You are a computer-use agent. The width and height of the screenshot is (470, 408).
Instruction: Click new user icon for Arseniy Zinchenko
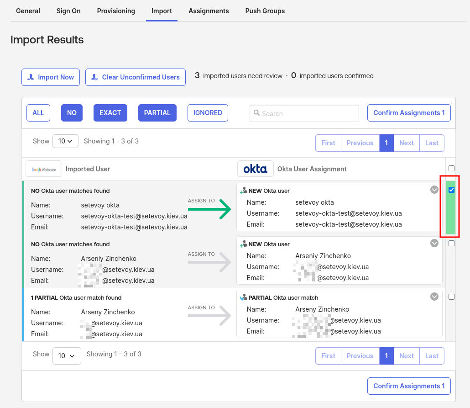point(244,244)
